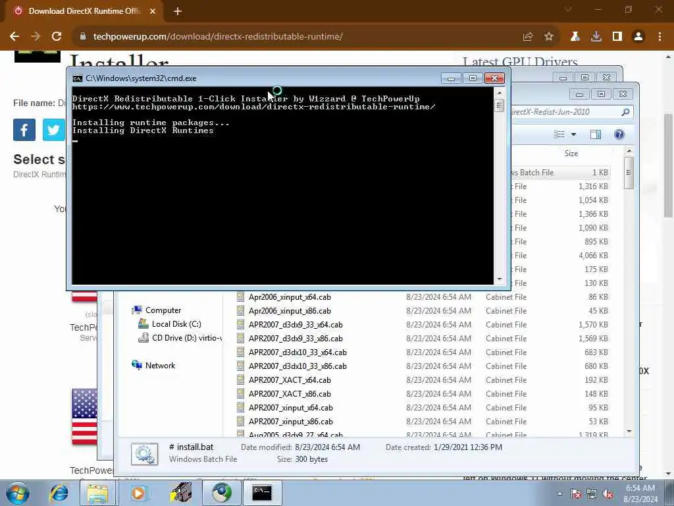The width and height of the screenshot is (674, 506).
Task: Click share page icon in address bar
Action: [527, 37]
